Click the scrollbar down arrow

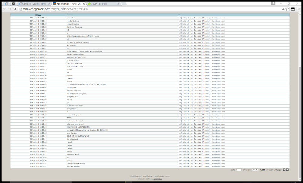click(300, 180)
